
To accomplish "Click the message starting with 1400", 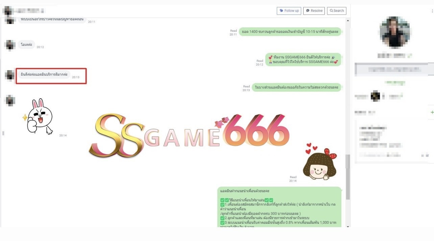I will click(x=290, y=32).
